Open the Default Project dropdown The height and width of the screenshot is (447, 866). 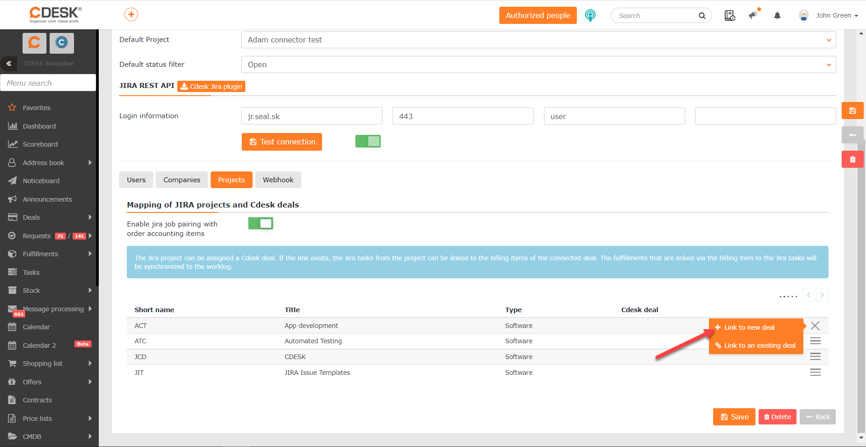tap(539, 40)
